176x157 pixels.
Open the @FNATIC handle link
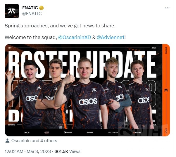click(32, 14)
